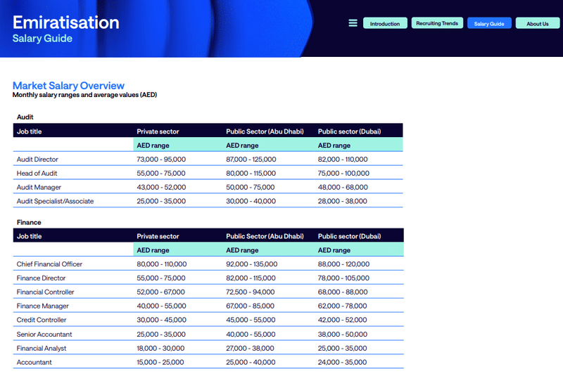Click the Senior Accountant job title
The height and width of the screenshot is (388, 563).
point(44,335)
